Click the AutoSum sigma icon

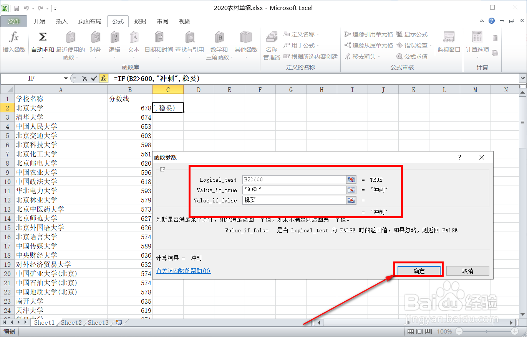43,37
